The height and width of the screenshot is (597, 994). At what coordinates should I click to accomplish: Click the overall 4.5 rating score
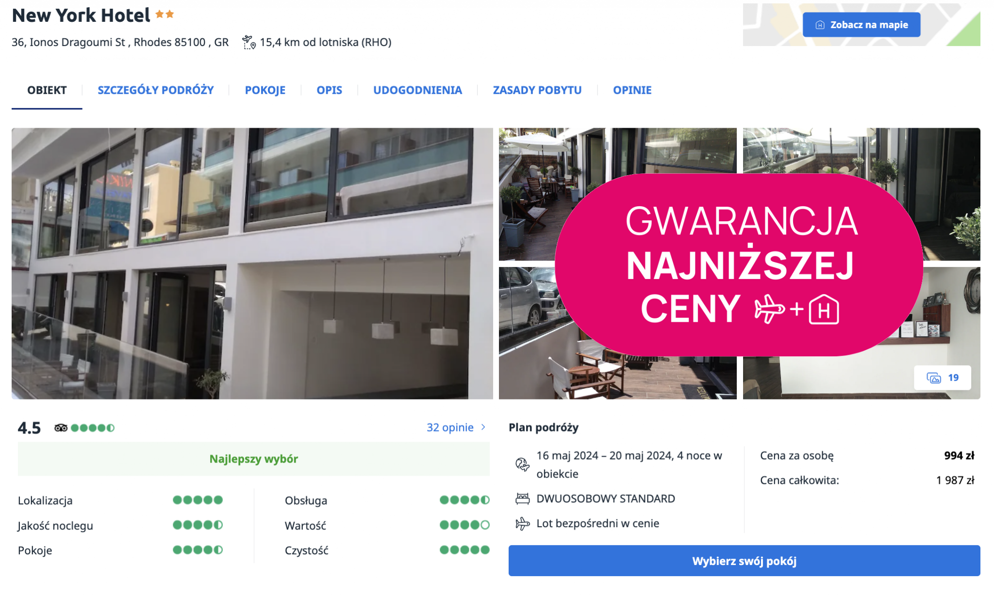(29, 428)
